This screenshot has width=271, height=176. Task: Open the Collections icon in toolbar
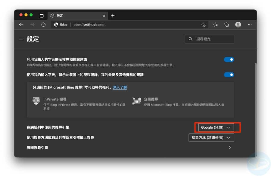coord(226,25)
